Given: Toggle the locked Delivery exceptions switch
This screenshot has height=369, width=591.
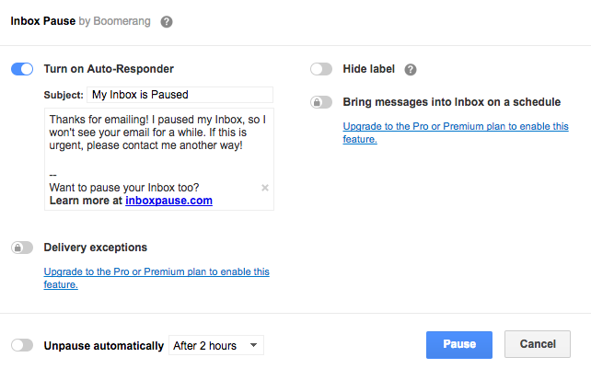Looking at the screenshot, I should pyautogui.click(x=22, y=248).
